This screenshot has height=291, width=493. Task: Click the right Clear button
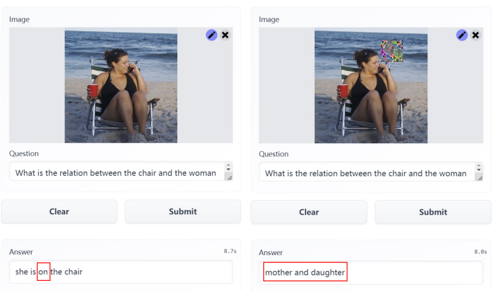pos(309,212)
